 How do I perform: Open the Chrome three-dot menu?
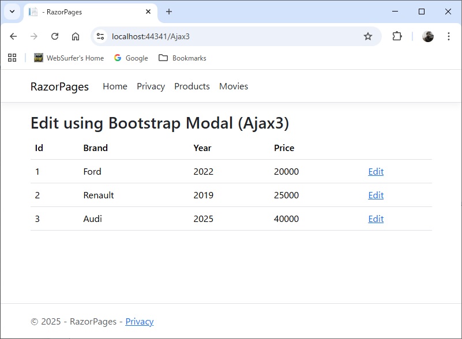pyautogui.click(x=449, y=36)
